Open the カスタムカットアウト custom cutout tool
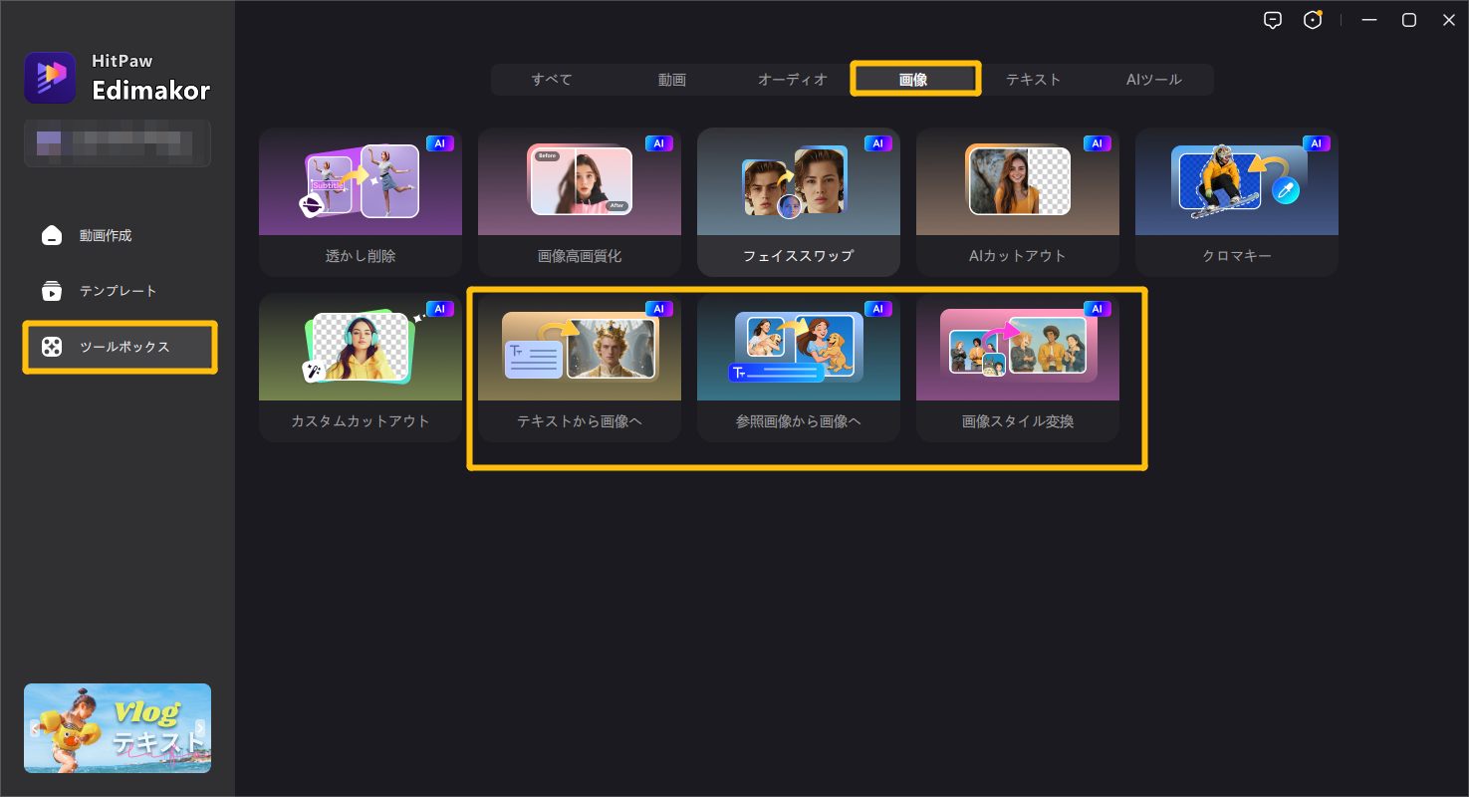 click(x=361, y=365)
